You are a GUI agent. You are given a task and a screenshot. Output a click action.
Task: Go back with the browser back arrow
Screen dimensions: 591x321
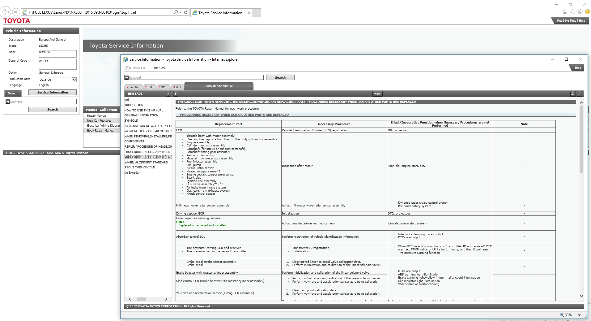click(x=5, y=12)
